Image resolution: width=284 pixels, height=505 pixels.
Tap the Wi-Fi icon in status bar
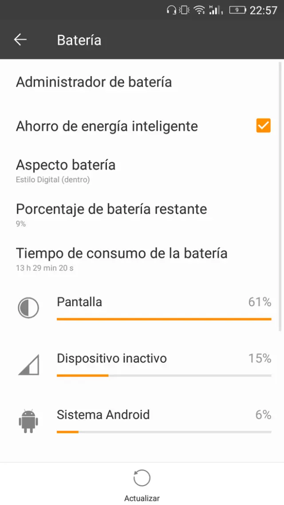pos(200,10)
